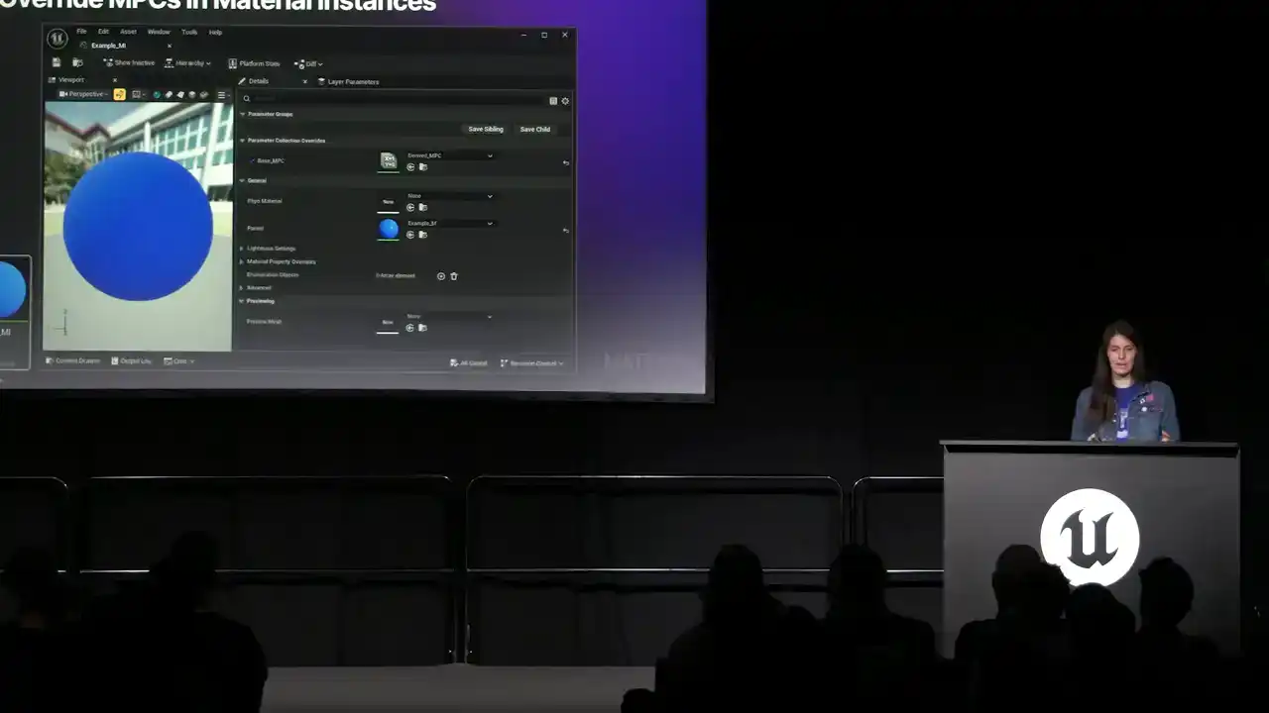Toggle the Base_MPC override checkbox
The width and height of the screenshot is (1269, 713).
click(252, 160)
